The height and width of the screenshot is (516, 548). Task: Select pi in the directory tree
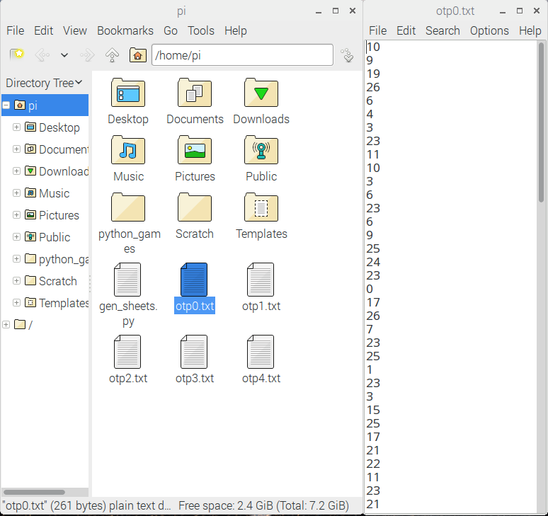[x=45, y=105]
